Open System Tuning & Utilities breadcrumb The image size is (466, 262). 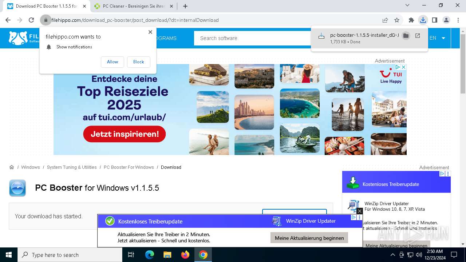click(72, 167)
